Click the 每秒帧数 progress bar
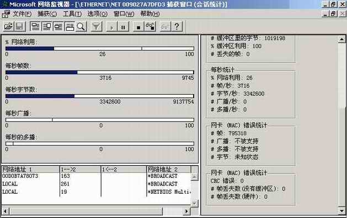347x218 pixels. click(x=100, y=72)
